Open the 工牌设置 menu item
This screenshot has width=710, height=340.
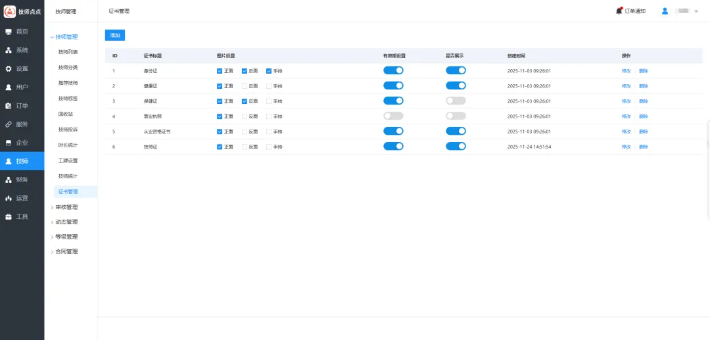pyautogui.click(x=68, y=160)
